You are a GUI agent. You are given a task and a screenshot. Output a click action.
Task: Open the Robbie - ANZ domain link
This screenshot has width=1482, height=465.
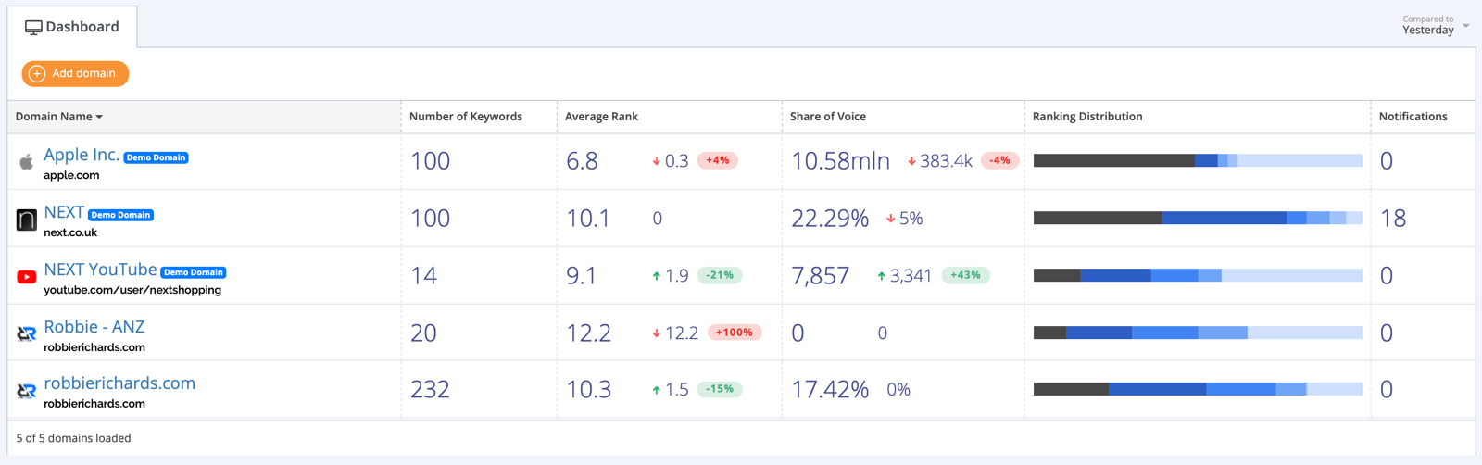[x=94, y=327]
